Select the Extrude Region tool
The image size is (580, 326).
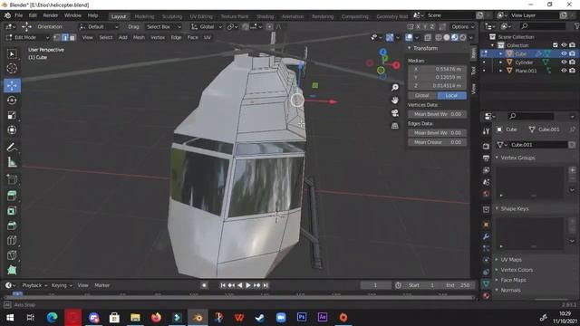click(x=12, y=196)
